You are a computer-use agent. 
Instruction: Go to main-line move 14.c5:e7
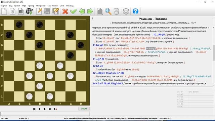pyautogui.click(x=98, y=83)
